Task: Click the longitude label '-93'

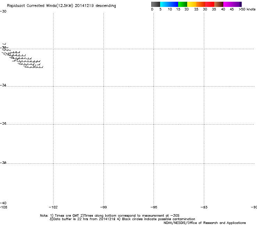Action: [204, 207]
